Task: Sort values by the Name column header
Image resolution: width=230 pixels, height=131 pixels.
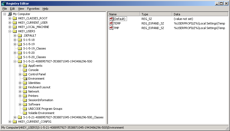Action: 124,14
